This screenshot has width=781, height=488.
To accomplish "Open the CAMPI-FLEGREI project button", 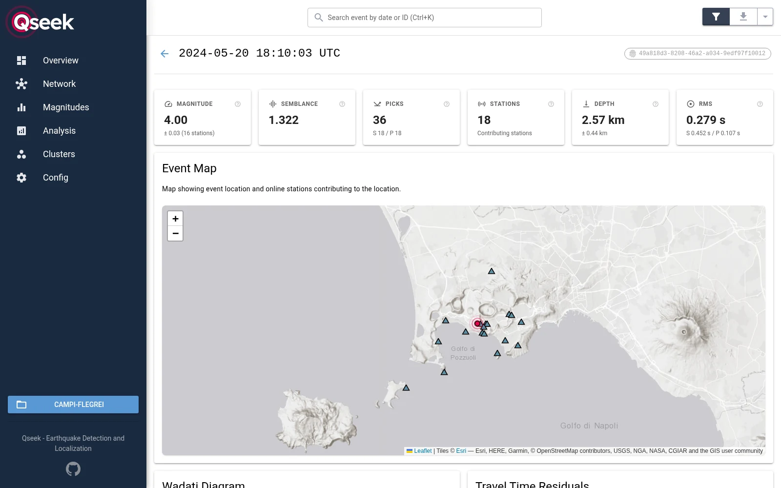I will click(73, 405).
